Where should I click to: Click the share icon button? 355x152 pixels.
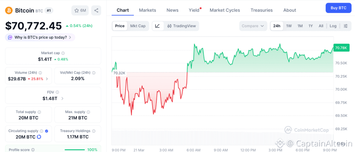point(96,10)
